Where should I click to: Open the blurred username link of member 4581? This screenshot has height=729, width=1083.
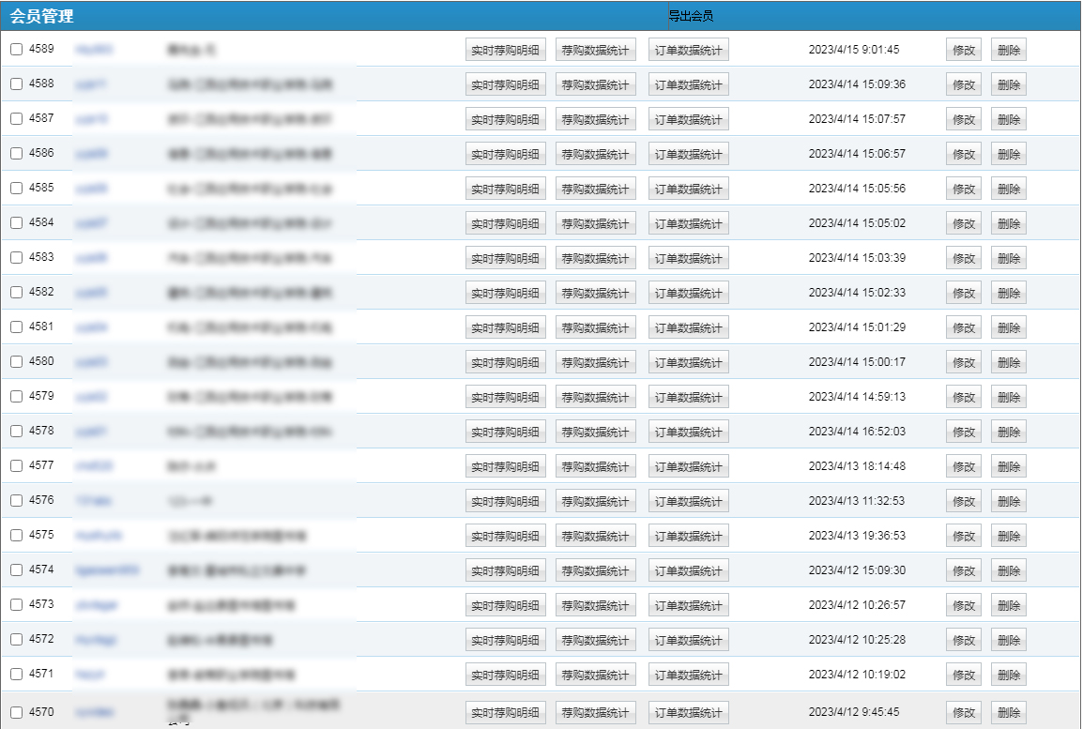(92, 327)
